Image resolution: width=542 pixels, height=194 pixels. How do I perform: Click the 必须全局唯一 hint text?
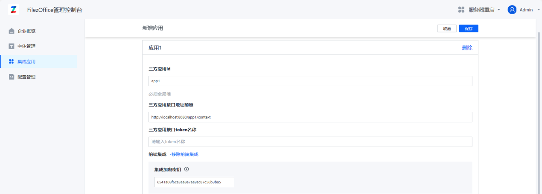point(162,94)
